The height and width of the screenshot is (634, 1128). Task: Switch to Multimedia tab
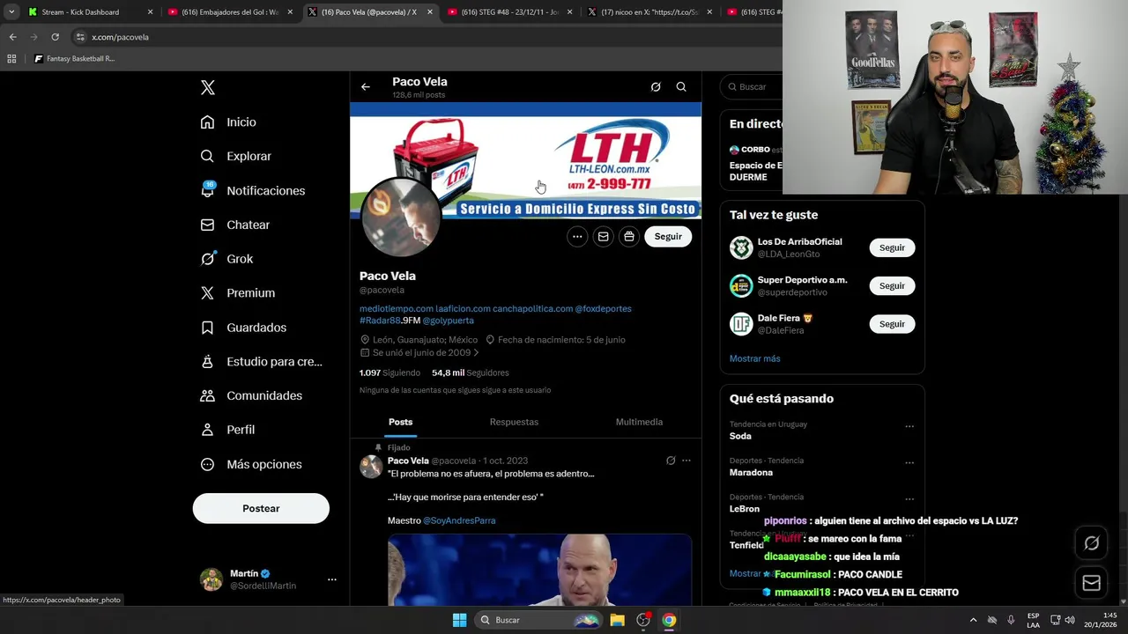[x=639, y=422]
